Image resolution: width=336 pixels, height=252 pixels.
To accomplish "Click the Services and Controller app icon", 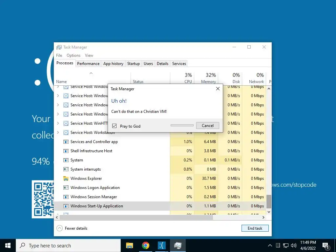I will (x=66, y=142).
